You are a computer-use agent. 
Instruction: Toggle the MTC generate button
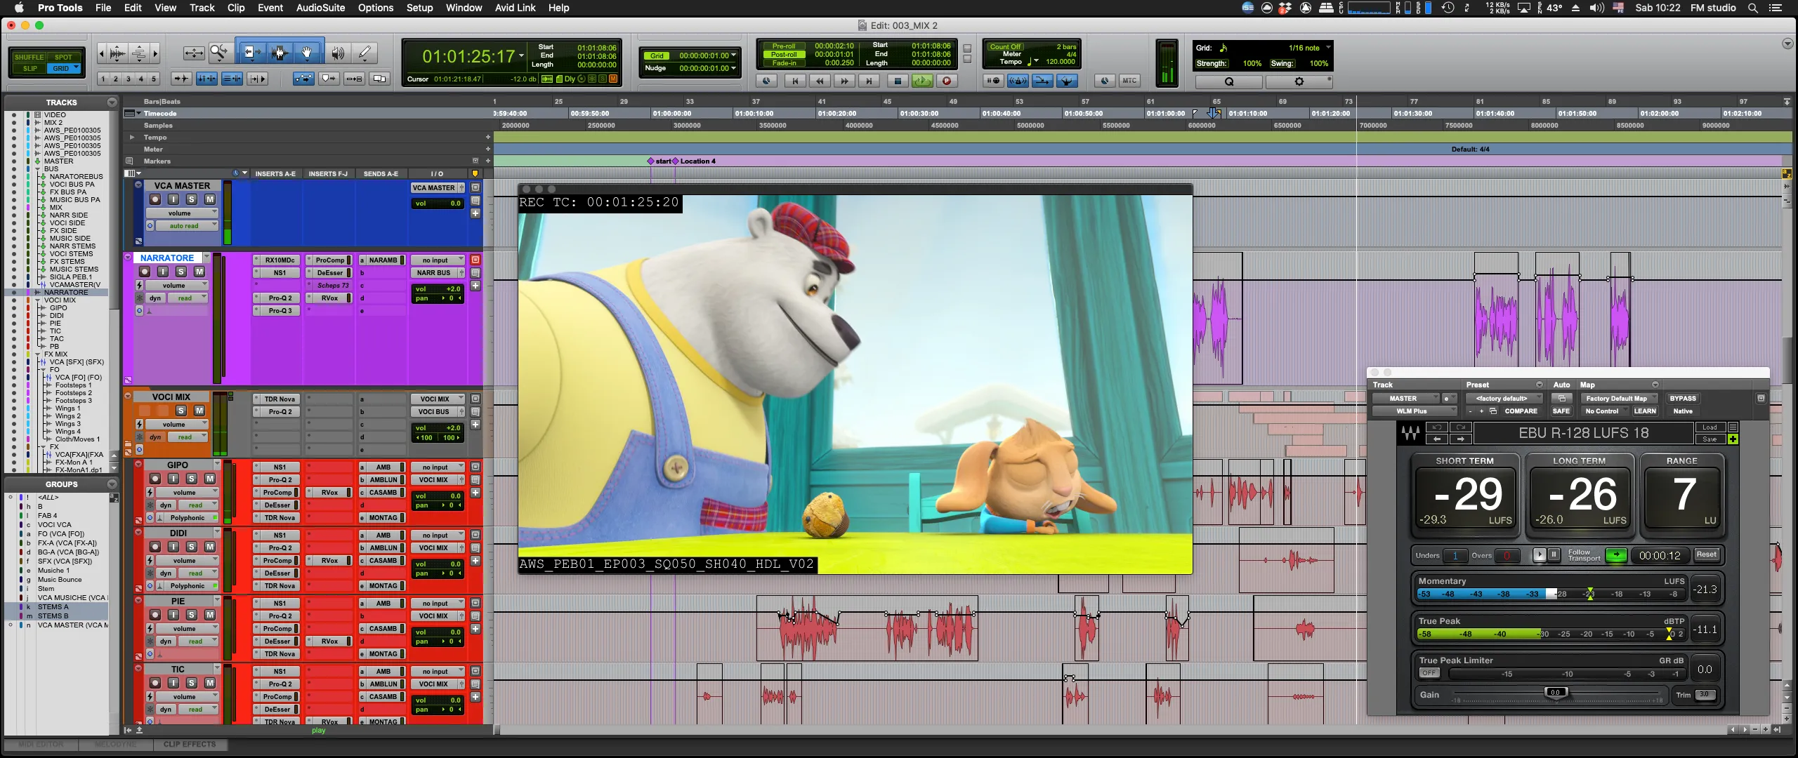(x=1129, y=81)
